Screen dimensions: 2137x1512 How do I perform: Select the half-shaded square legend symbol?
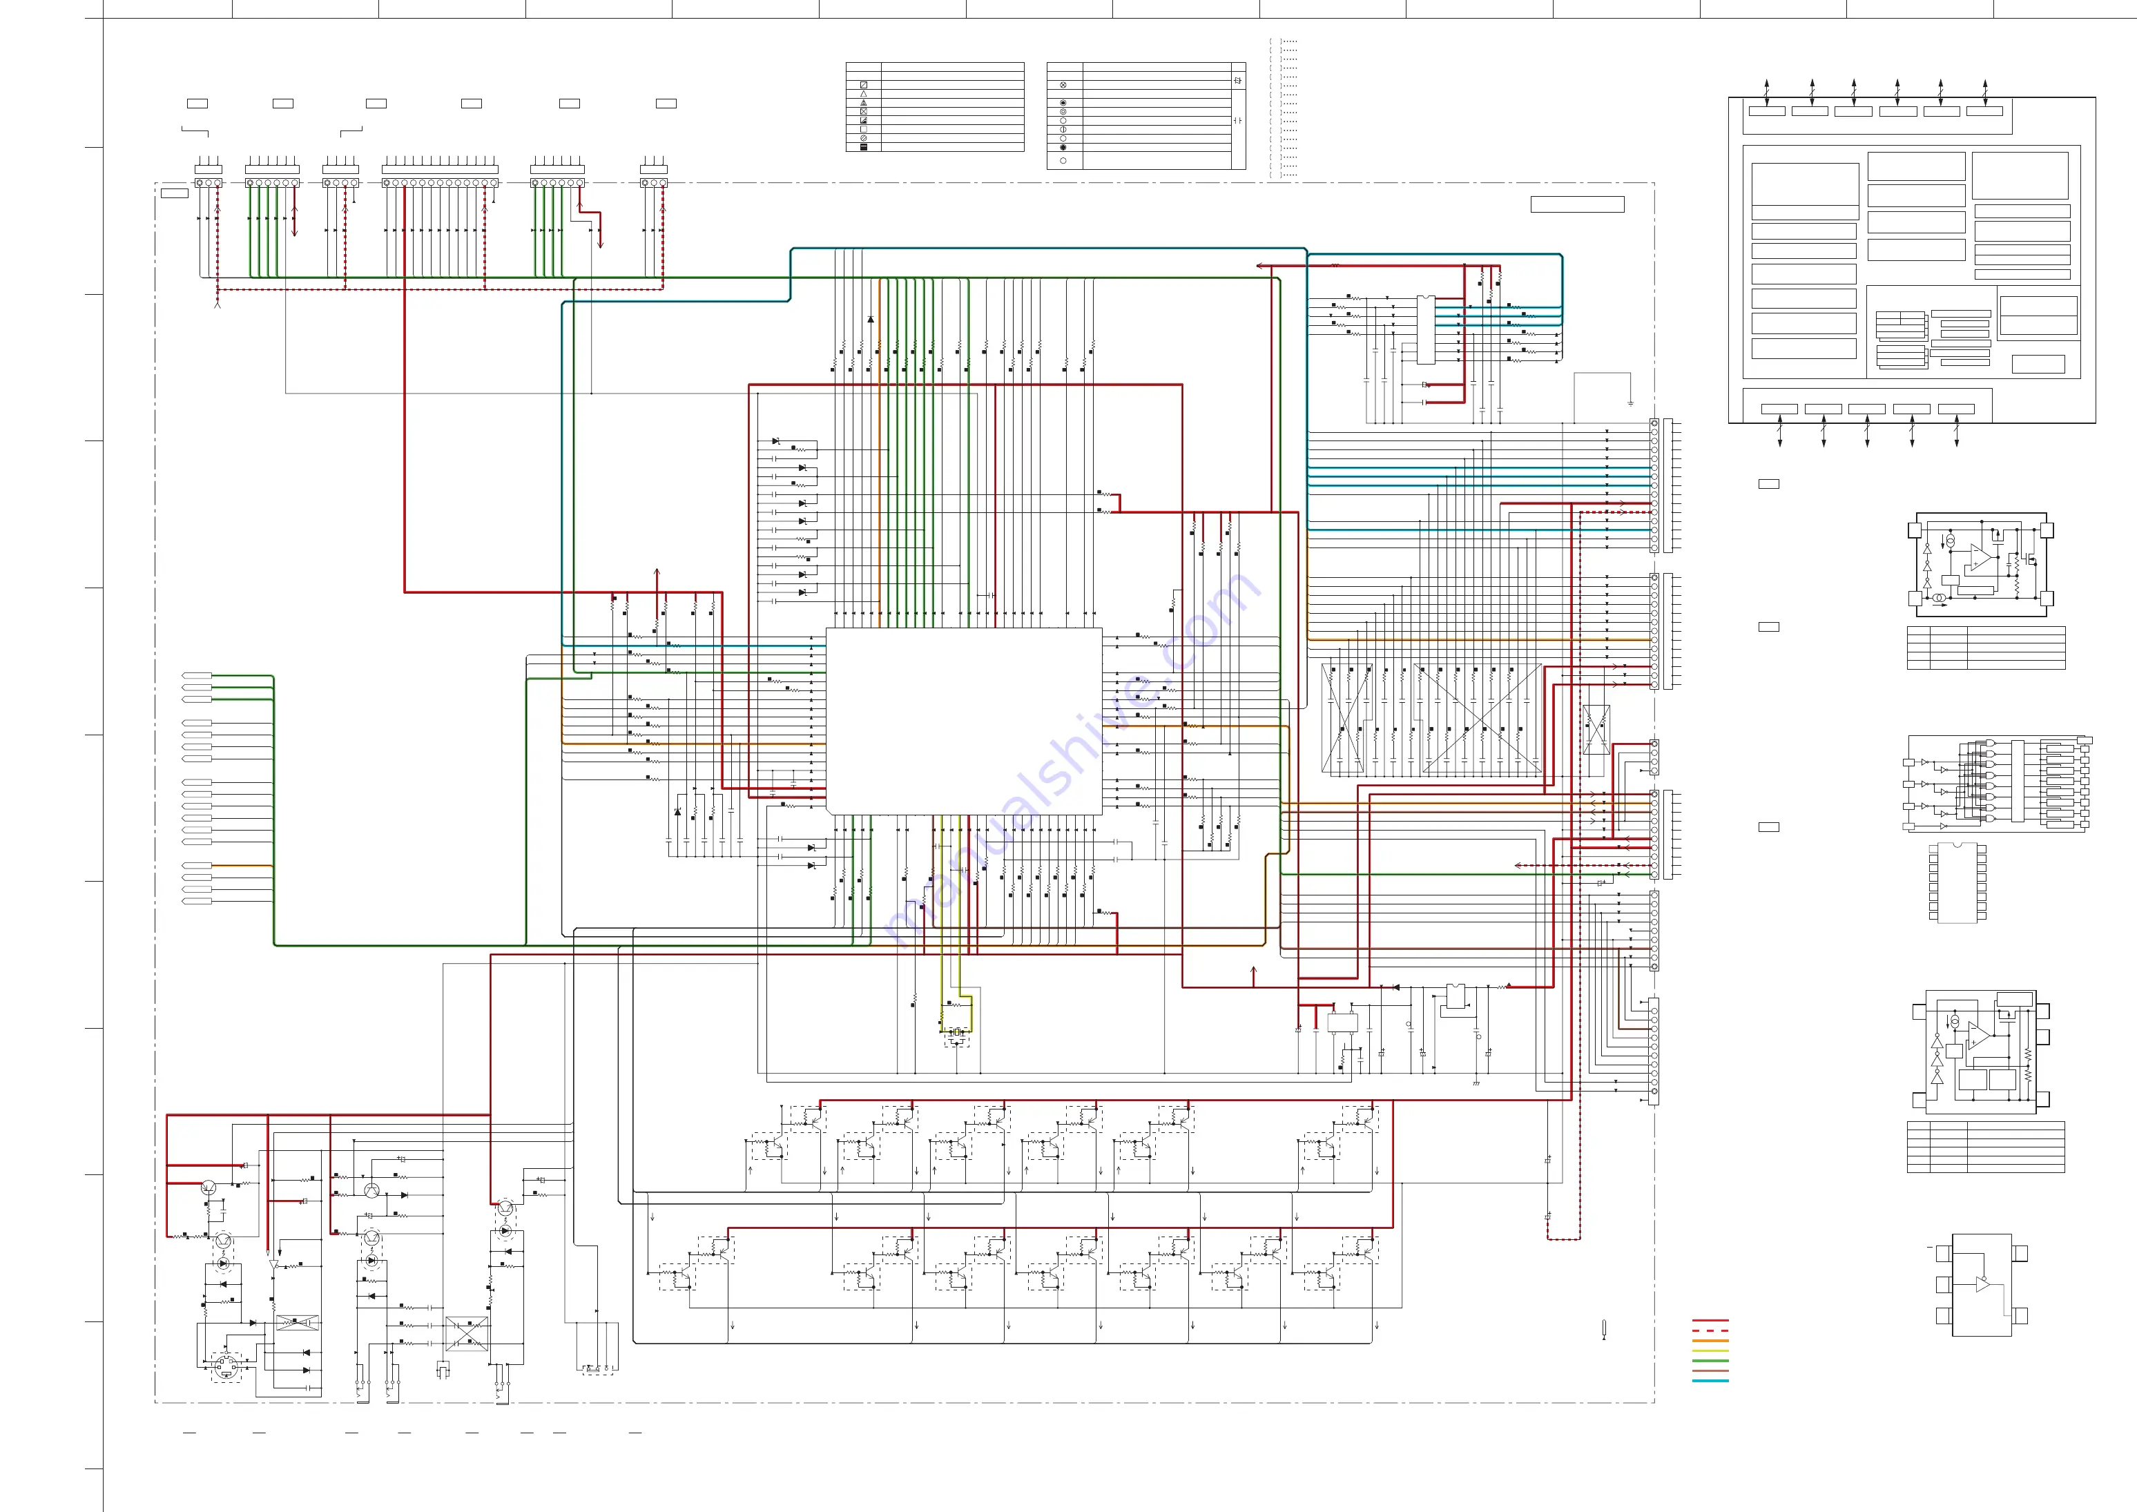click(x=864, y=121)
